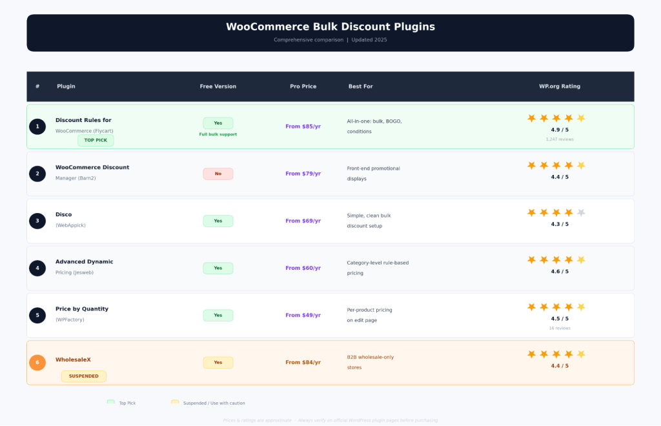Open the From $85/yr pricing link
The image size is (661, 426).
(303, 127)
